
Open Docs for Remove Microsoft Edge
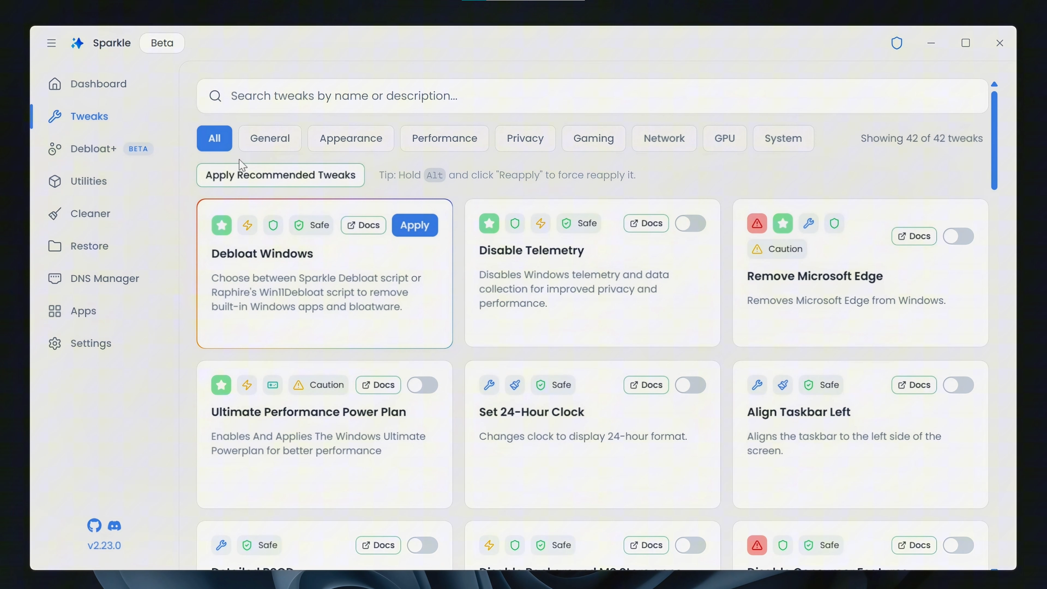914,236
